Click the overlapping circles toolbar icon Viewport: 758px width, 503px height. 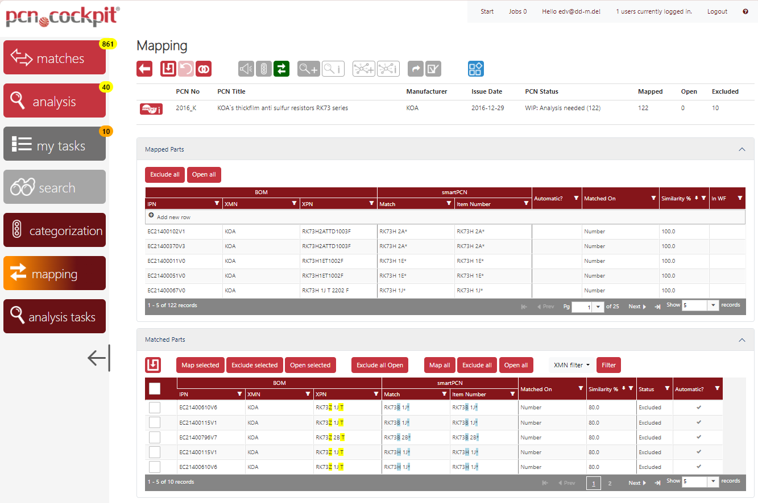(x=204, y=69)
